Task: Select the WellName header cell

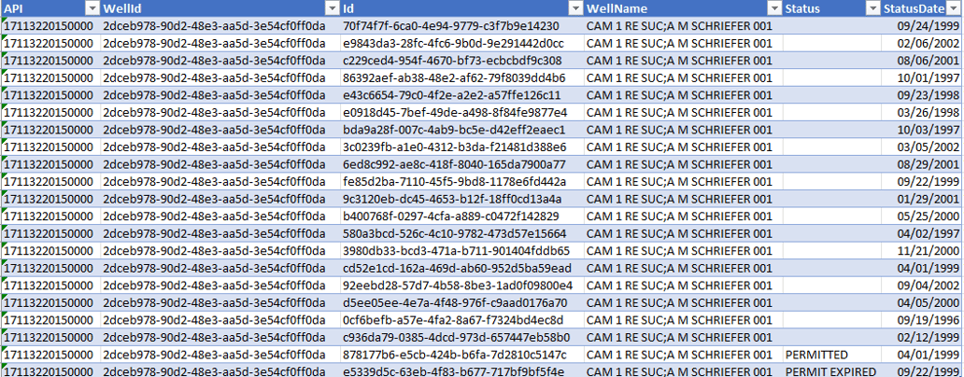Action: coord(683,8)
